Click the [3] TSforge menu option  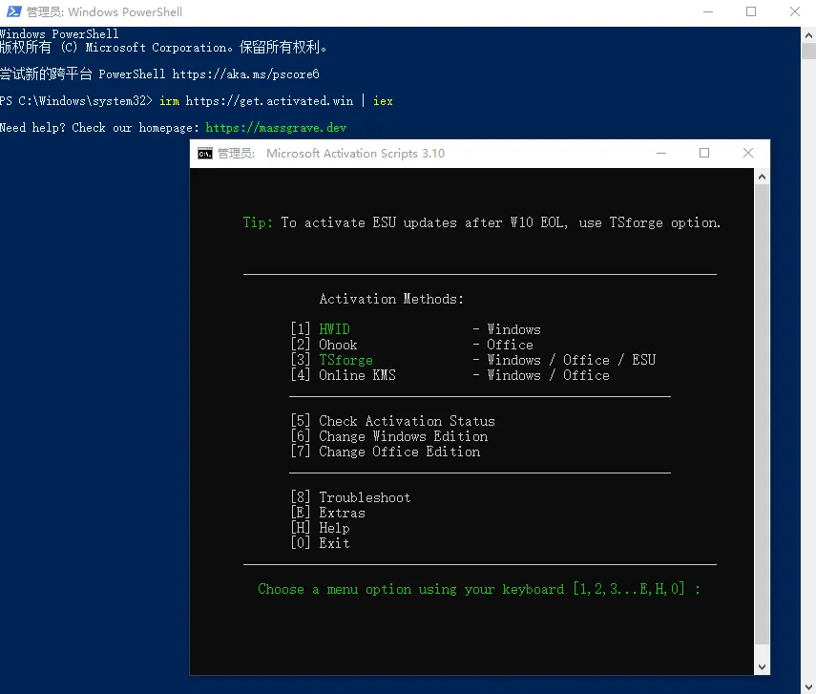[332, 360]
